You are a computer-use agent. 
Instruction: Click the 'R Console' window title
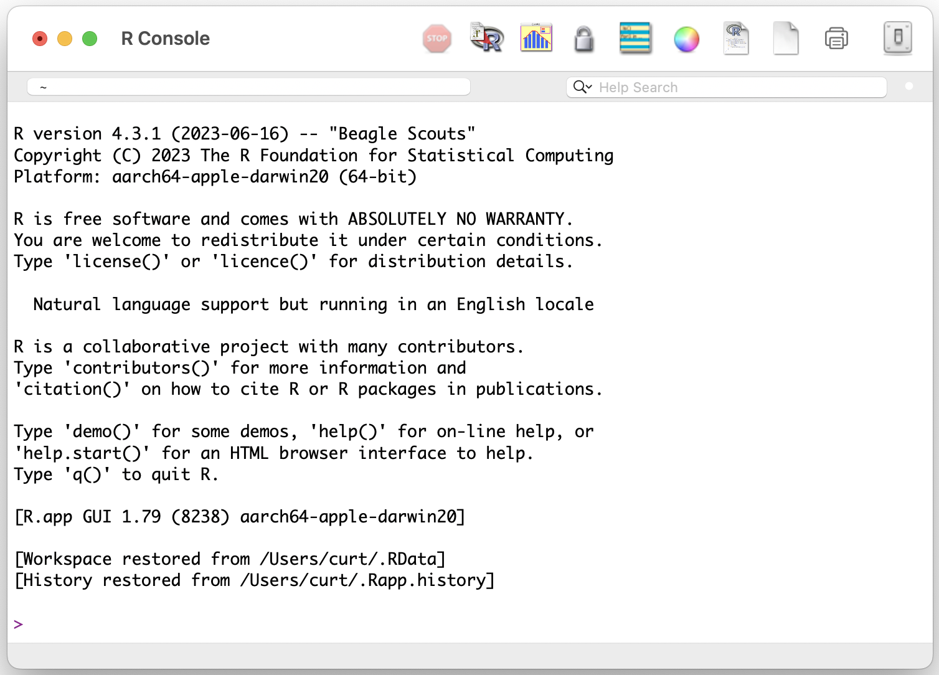[x=166, y=39]
